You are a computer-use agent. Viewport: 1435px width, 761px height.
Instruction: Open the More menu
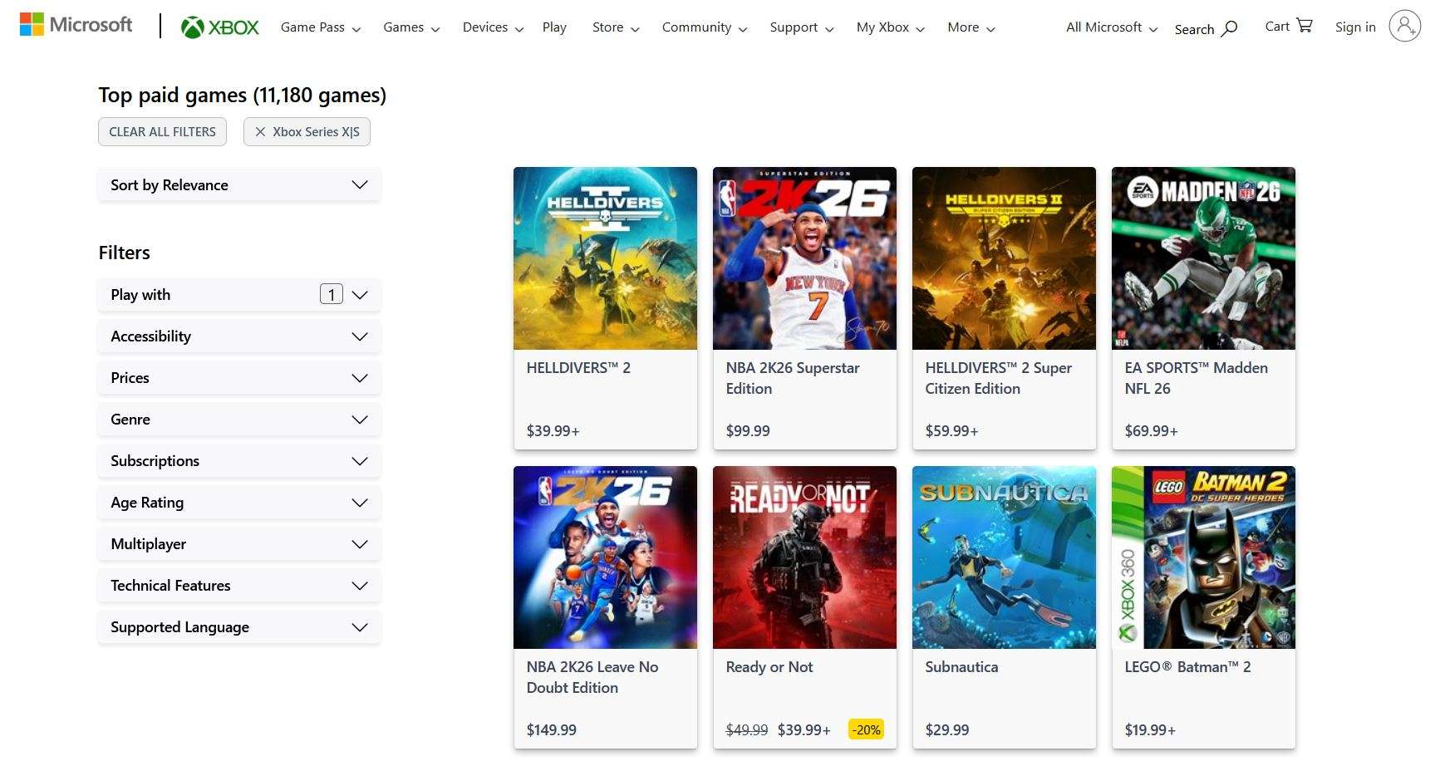tap(971, 27)
